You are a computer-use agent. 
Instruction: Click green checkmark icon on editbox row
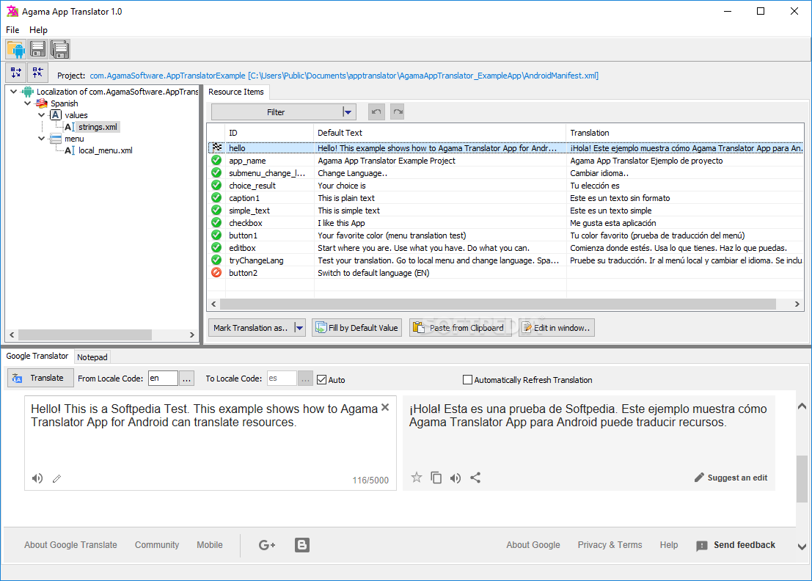click(x=216, y=247)
